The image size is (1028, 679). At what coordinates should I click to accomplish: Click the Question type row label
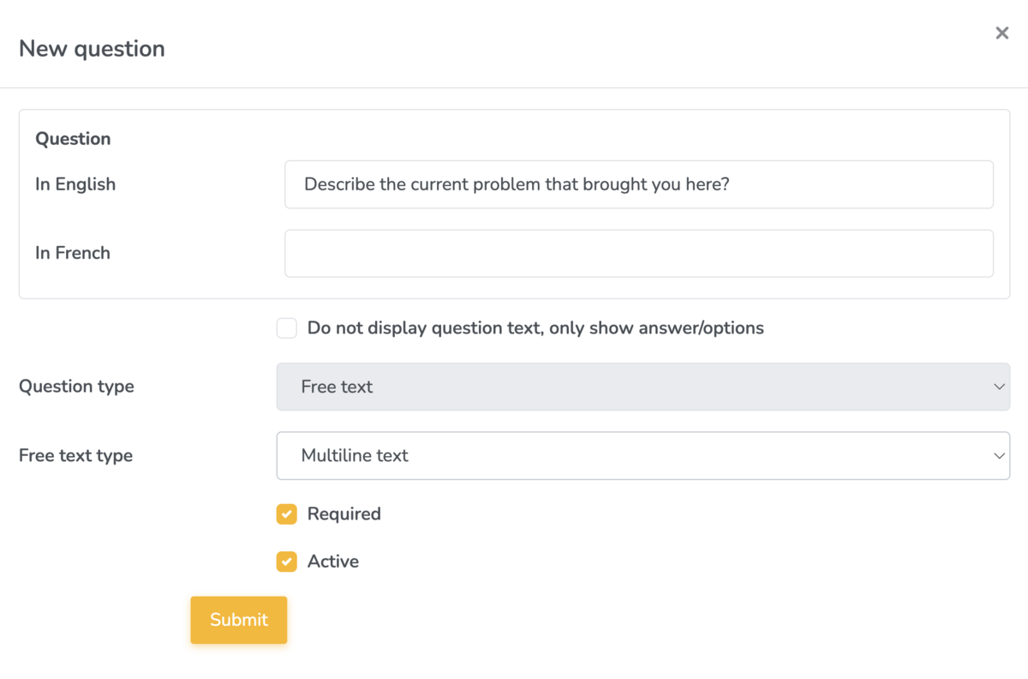pos(76,387)
